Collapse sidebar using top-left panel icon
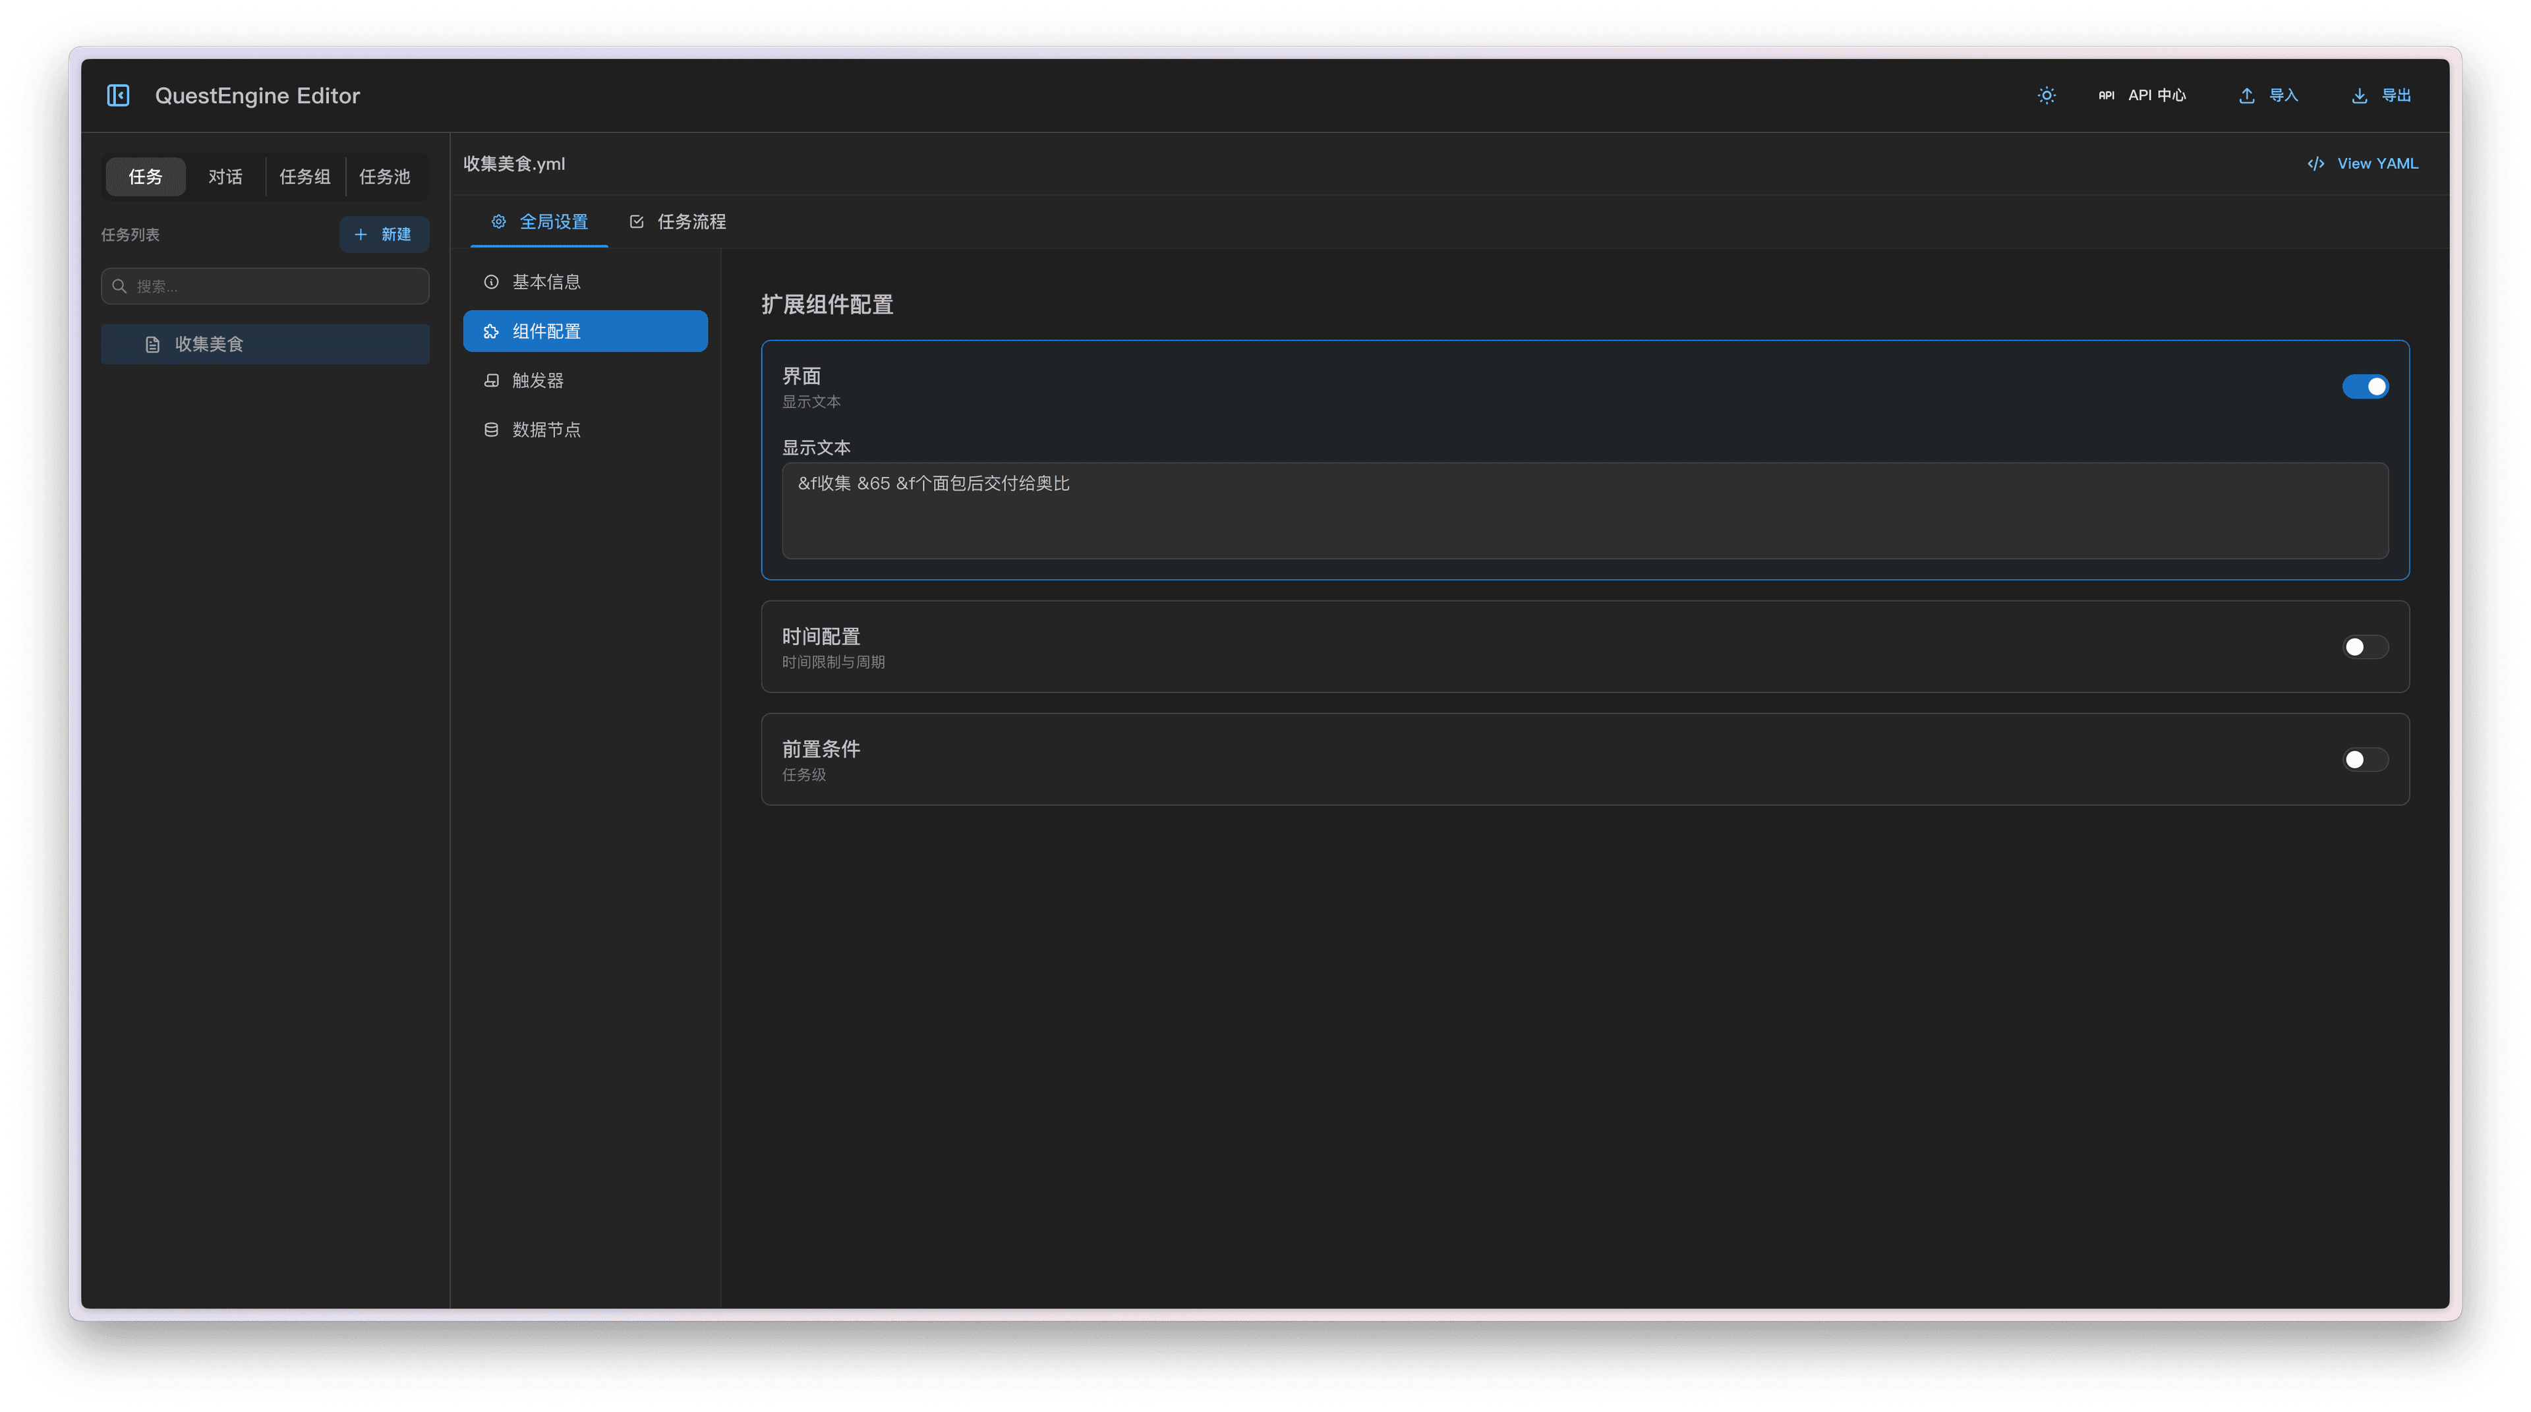The height and width of the screenshot is (1412, 2531). (x=118, y=96)
